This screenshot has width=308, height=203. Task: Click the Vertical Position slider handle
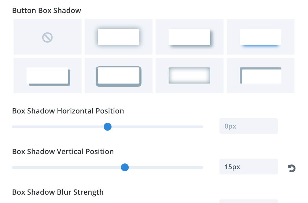point(125,167)
